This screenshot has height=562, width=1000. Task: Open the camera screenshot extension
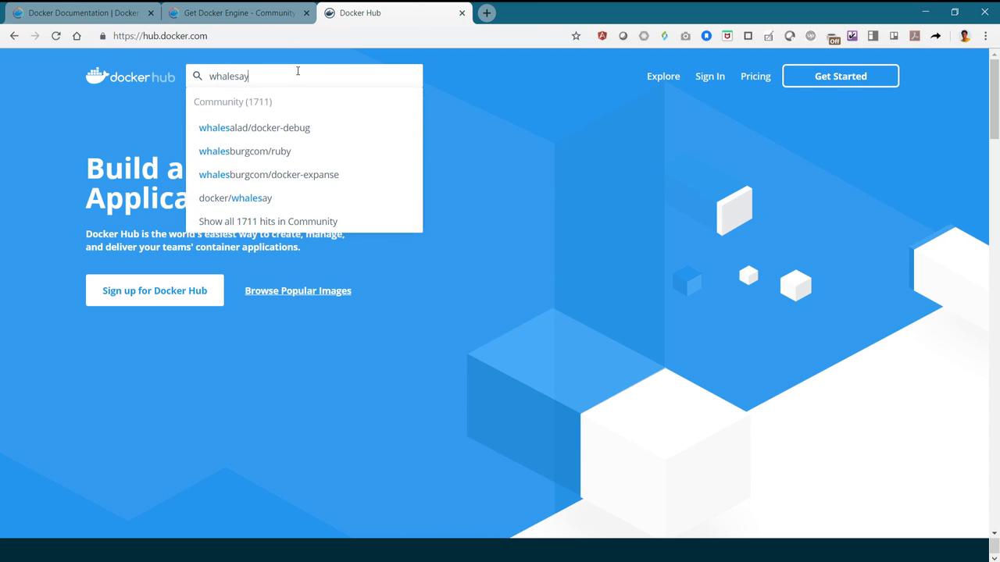[x=685, y=36]
